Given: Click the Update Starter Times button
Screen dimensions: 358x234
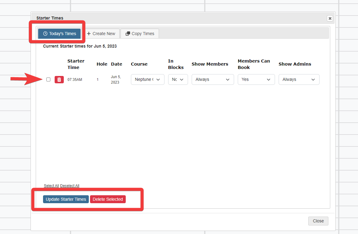Looking at the screenshot, I should point(66,199).
